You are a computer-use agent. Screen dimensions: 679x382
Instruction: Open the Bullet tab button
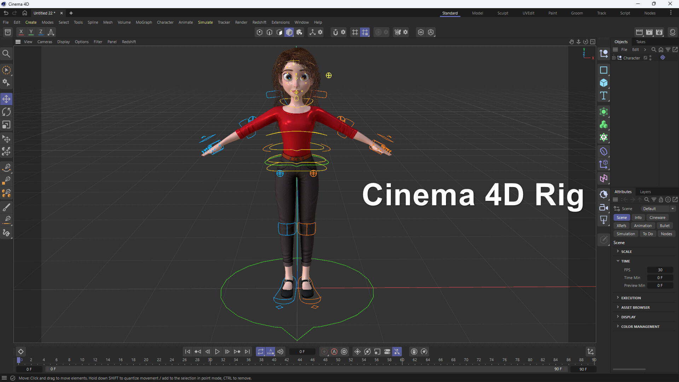click(x=665, y=226)
